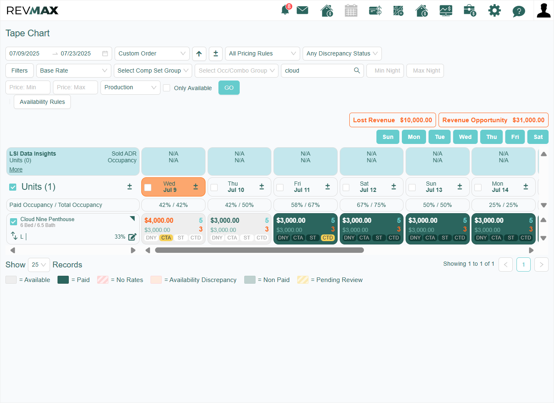Open Availability Rules button
The image size is (554, 403).
pos(43,102)
